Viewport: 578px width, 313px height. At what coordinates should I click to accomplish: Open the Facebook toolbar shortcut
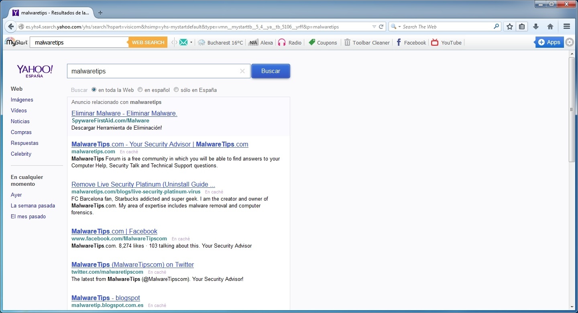click(411, 43)
